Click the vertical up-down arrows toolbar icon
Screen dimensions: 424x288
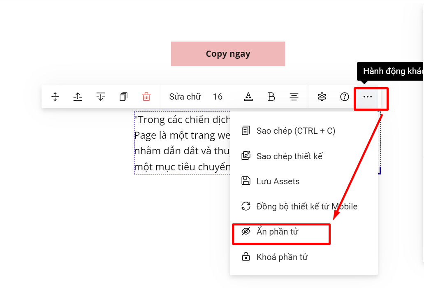click(55, 97)
